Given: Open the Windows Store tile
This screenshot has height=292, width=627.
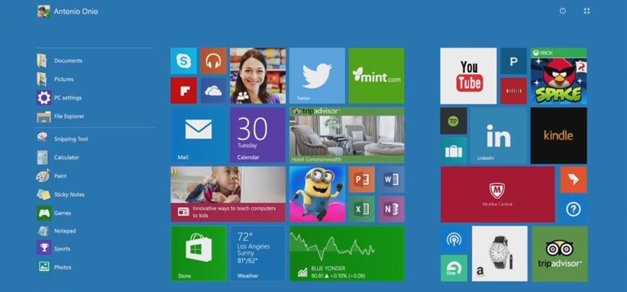Looking at the screenshot, I should pyautogui.click(x=198, y=253).
